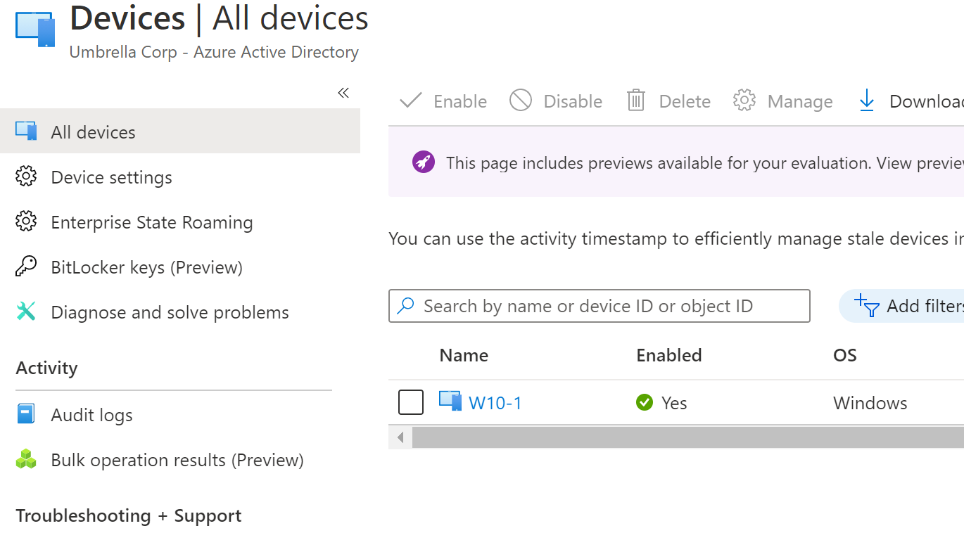Collapse the left navigation pane
The width and height of the screenshot is (964, 533).
tap(343, 92)
